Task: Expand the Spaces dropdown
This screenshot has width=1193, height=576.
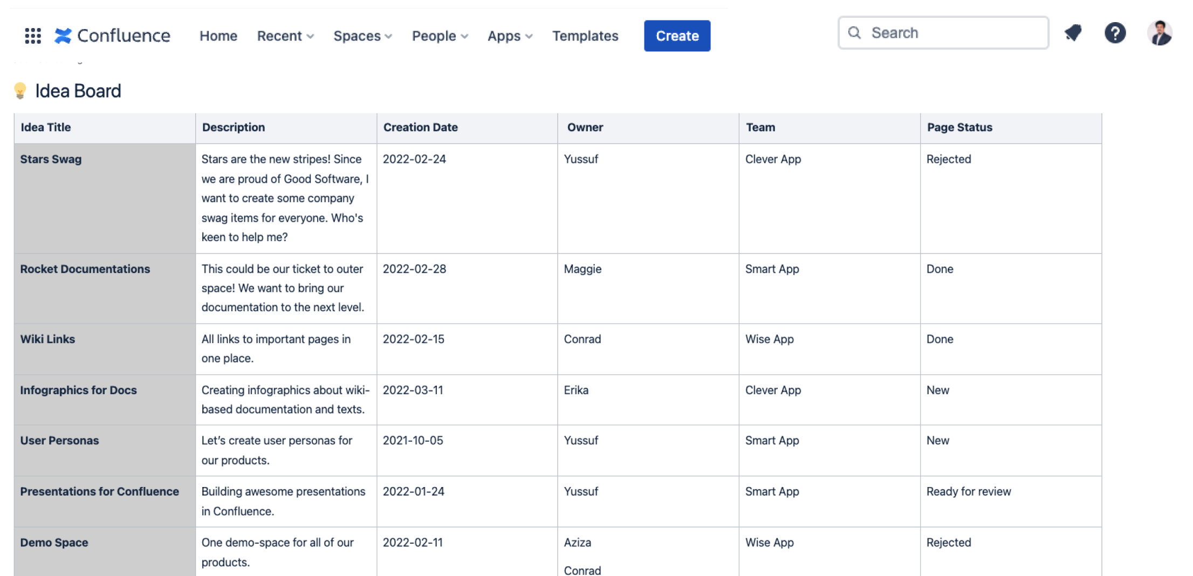Action: point(362,36)
